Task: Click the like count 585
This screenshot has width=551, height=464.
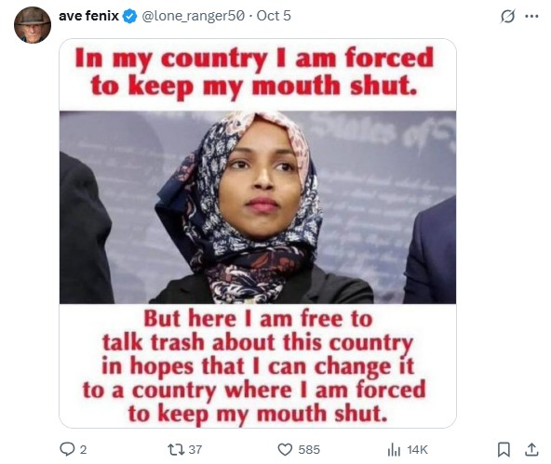Action: [309, 450]
